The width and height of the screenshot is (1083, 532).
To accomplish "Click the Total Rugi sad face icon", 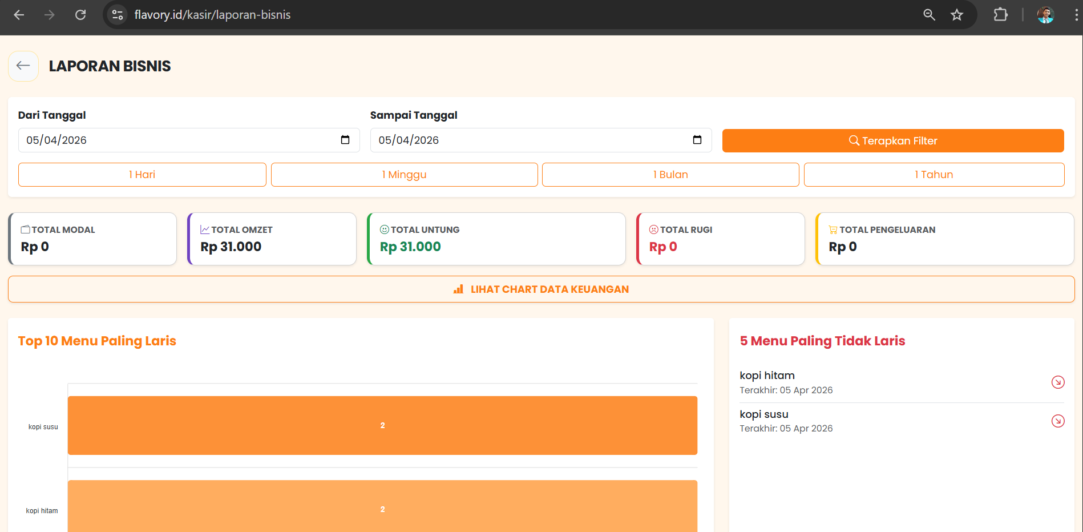I will click(x=654, y=229).
